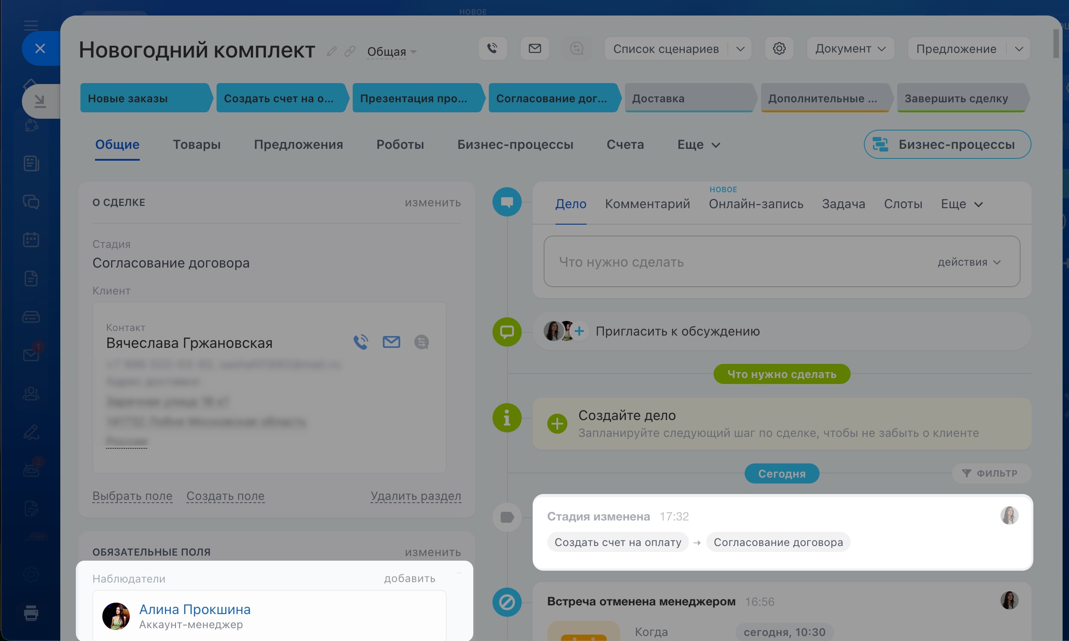
Task: Click изменить in Обязательные поля section
Action: click(433, 552)
